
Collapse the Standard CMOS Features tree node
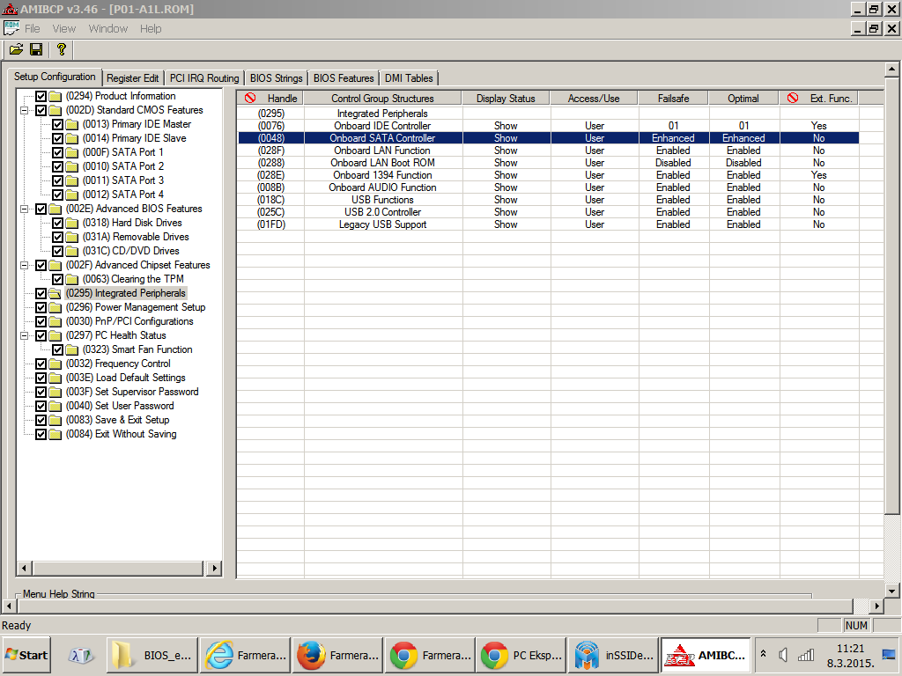pos(25,110)
